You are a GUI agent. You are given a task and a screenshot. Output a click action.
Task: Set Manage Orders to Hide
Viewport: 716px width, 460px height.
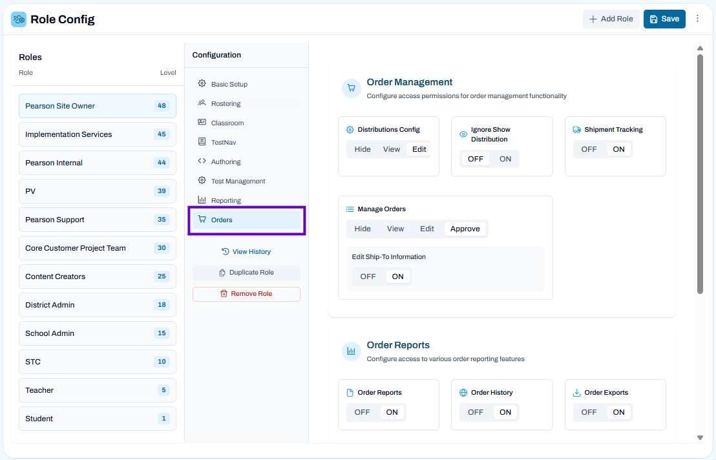pos(363,229)
